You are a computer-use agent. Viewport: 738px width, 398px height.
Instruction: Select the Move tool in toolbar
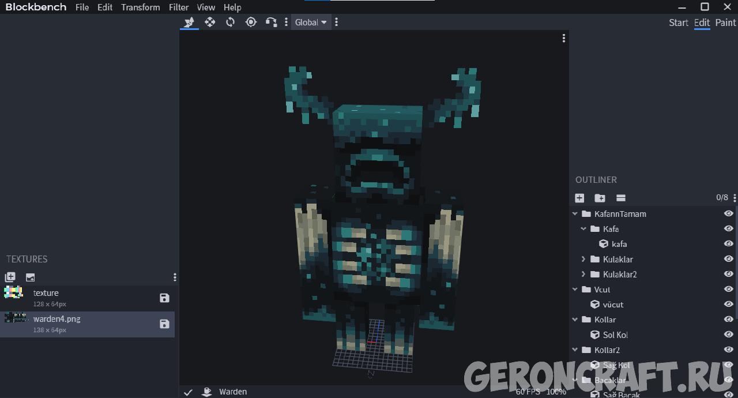pos(210,22)
